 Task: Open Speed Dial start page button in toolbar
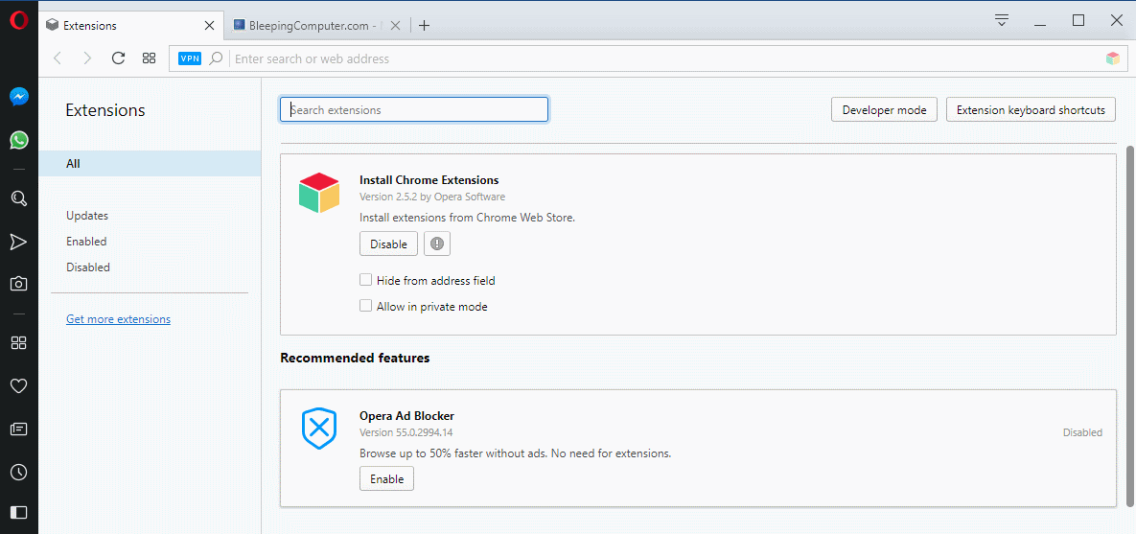[x=150, y=58]
